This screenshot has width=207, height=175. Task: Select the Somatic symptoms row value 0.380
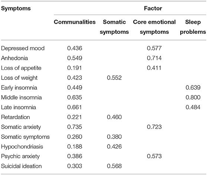[x=114, y=137]
